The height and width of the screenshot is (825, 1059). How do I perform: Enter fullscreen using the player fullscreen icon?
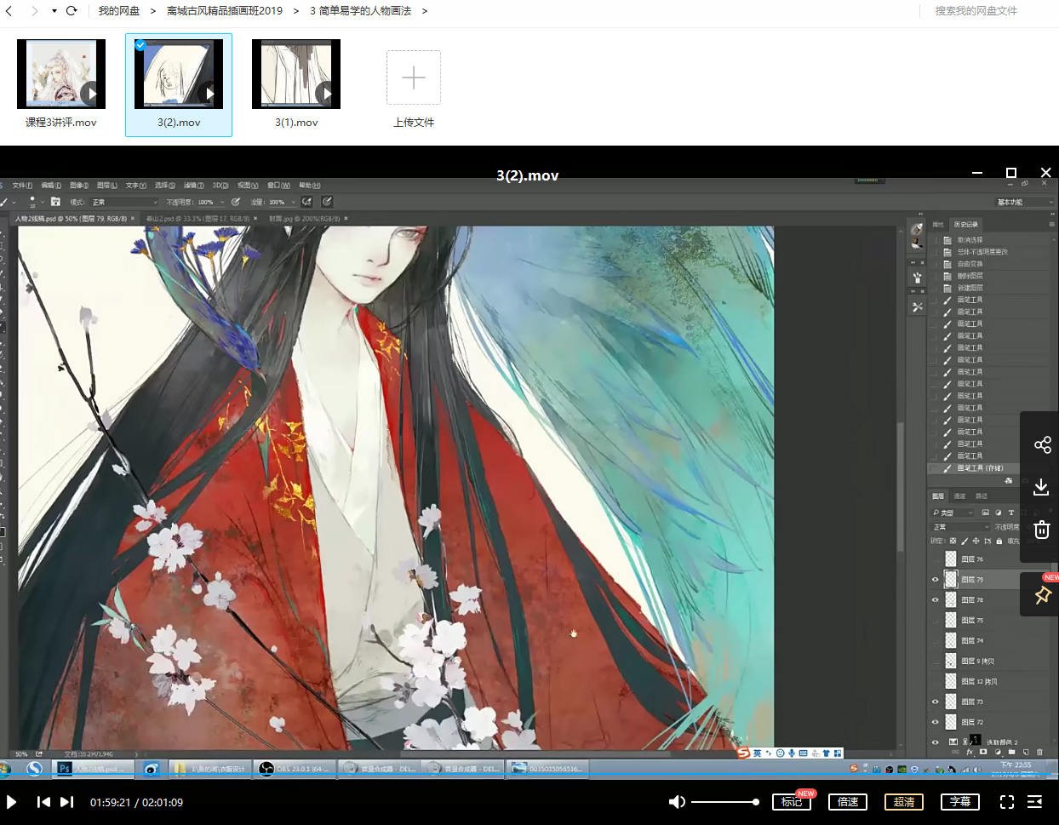coord(1007,801)
